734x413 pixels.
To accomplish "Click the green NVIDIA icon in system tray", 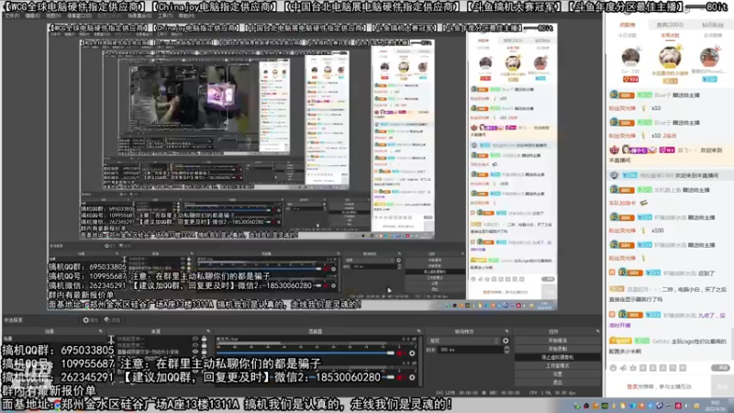I will tap(605, 406).
